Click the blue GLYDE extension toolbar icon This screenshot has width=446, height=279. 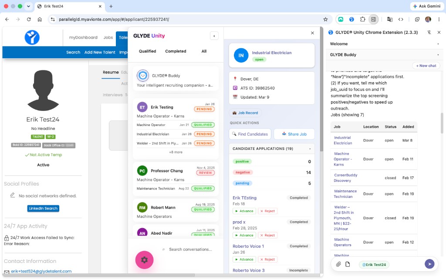(x=351, y=19)
